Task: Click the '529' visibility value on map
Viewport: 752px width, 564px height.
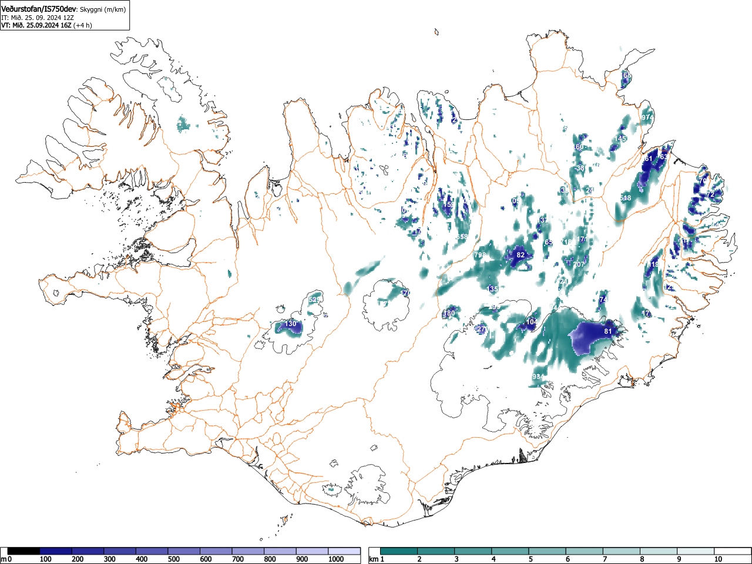Action: coord(315,300)
